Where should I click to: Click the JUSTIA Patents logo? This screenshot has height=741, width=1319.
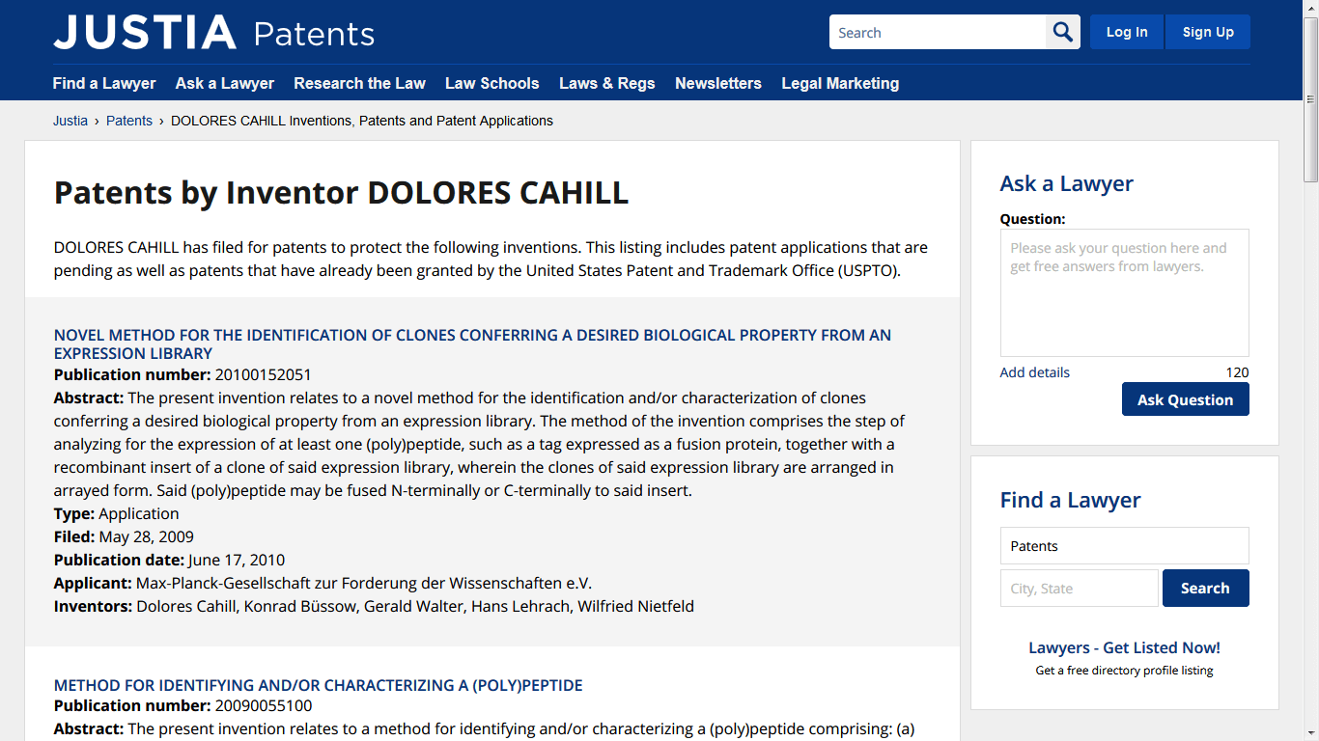[x=213, y=33]
